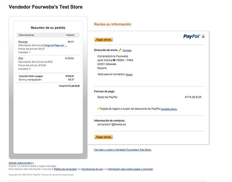Click the Canjéelo ahora link
Screen dimensions: 232x182
(169, 109)
